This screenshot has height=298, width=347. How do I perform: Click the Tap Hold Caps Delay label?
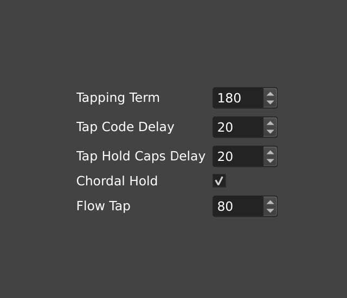pyautogui.click(x=140, y=157)
